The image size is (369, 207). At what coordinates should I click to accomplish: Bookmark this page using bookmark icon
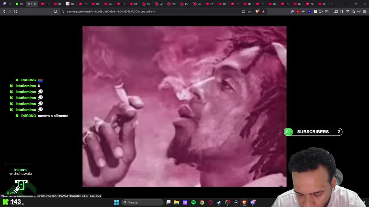point(55,11)
